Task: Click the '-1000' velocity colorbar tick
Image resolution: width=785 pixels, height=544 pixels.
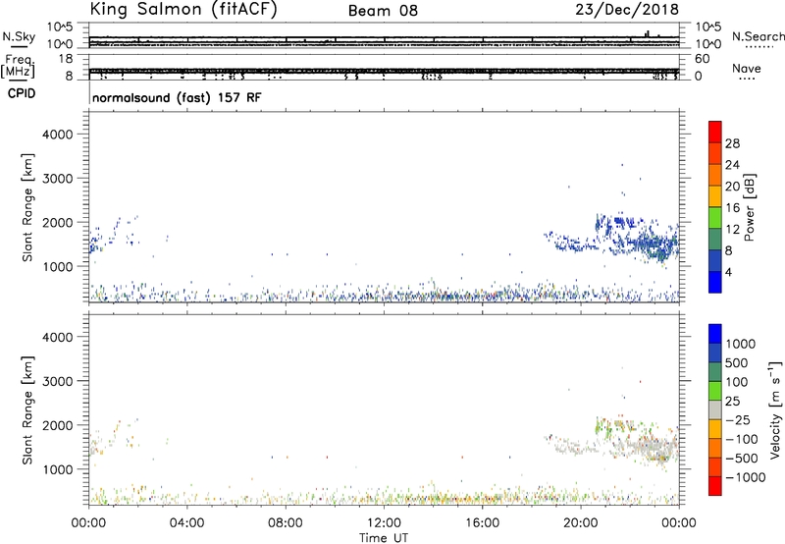Action: click(x=745, y=477)
